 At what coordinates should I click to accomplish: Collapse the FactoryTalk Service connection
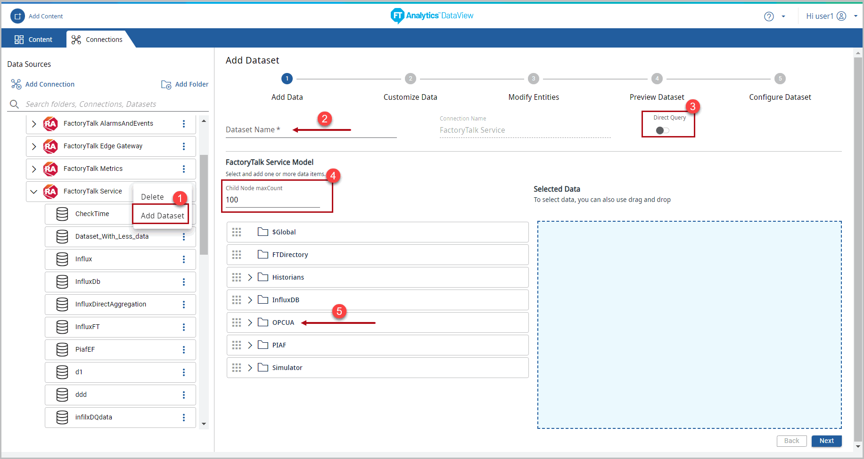33,192
